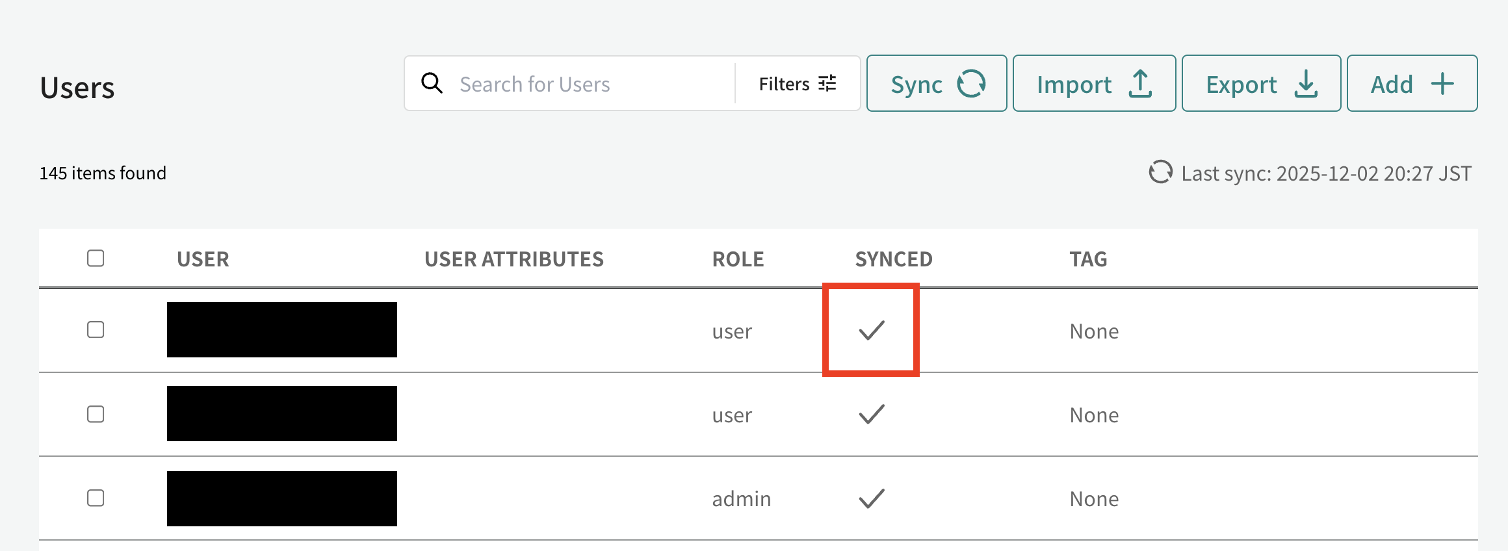Viewport: 1508px width, 551px height.
Task: Select the admin row checkbox
Action: click(x=96, y=498)
